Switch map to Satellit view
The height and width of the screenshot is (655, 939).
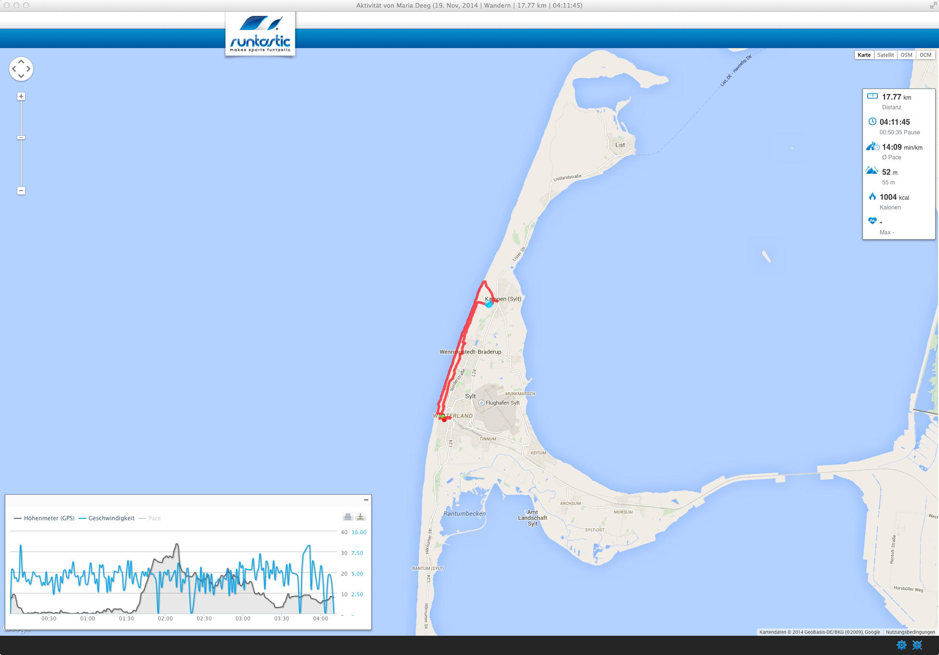pyautogui.click(x=885, y=55)
